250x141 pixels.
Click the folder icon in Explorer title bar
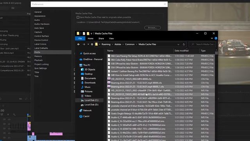[x=78, y=33]
